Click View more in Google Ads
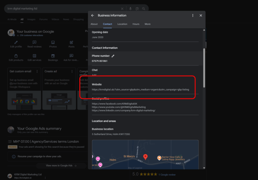This screenshot has height=180, width=258. pyautogui.click(x=61, y=166)
